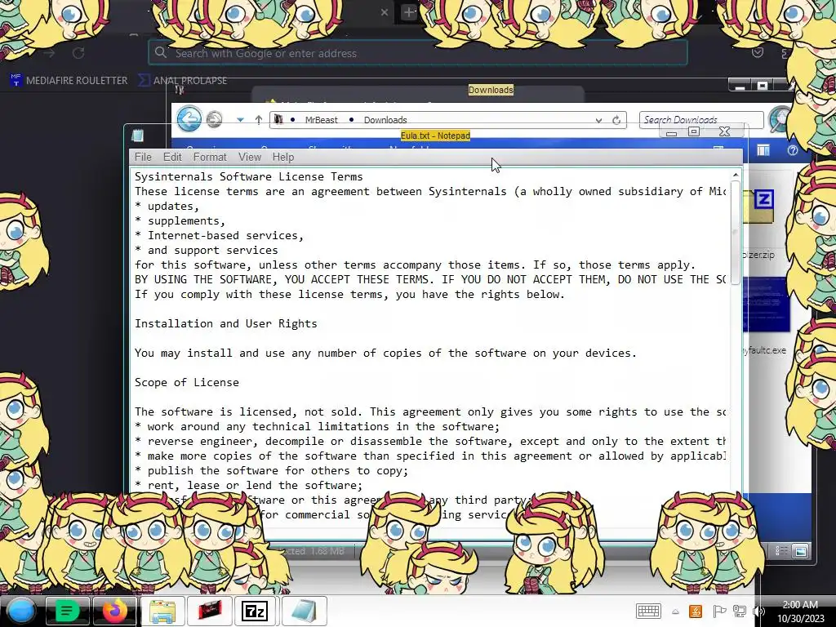Image resolution: width=836 pixels, height=627 pixels.
Task: Open File Explorer from the taskbar
Action: pyautogui.click(x=162, y=611)
